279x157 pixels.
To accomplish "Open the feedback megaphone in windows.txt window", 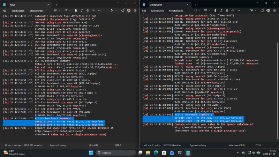I will [x=262, y=10].
